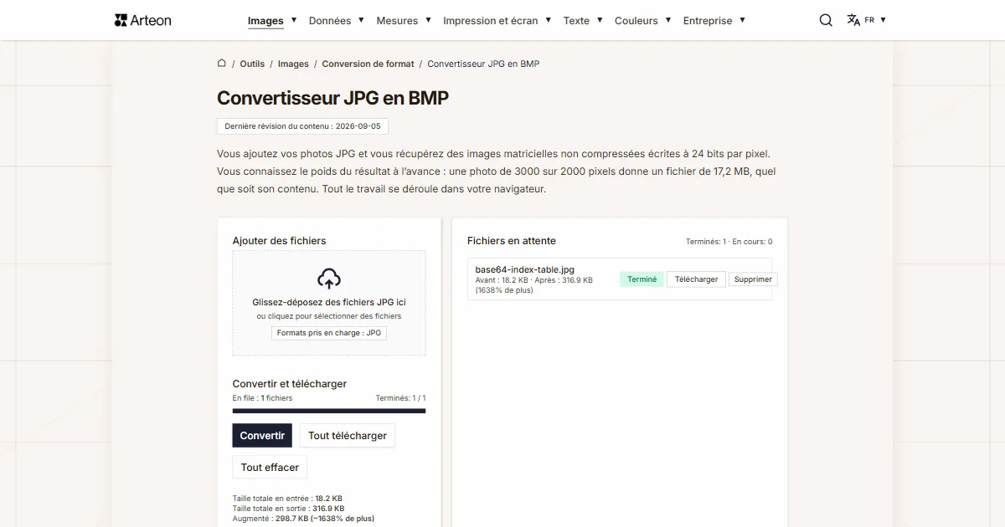Open the Mesures menu
Image resolution: width=1005 pixels, height=527 pixels.
point(397,20)
